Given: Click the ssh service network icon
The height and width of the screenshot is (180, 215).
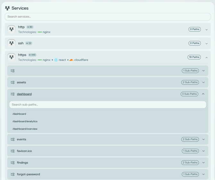Looking at the screenshot, I should (x=11, y=43).
